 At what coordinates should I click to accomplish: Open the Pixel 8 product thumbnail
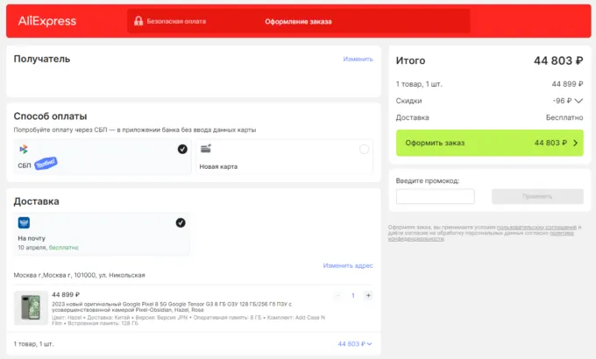tap(32, 307)
